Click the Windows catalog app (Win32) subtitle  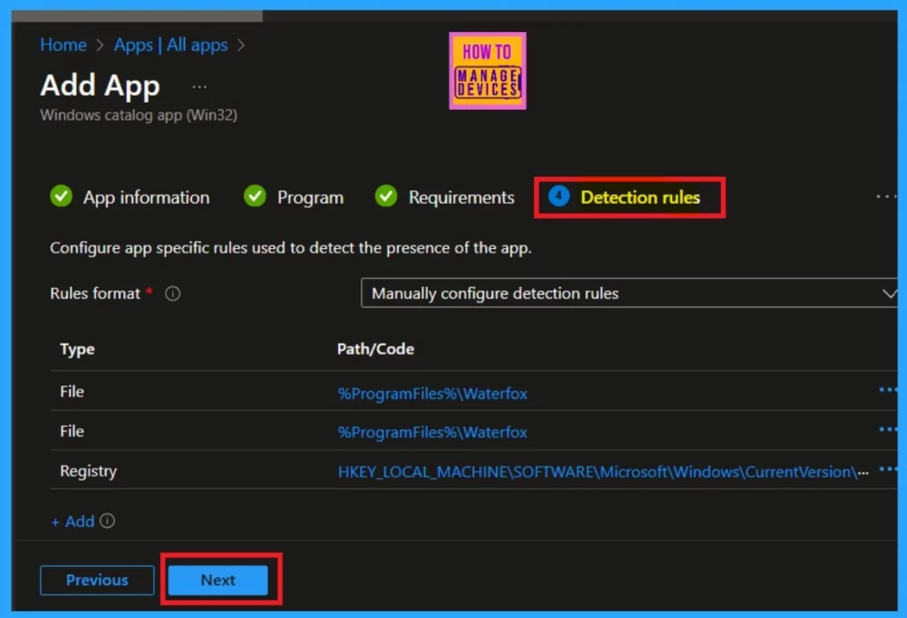tap(139, 115)
